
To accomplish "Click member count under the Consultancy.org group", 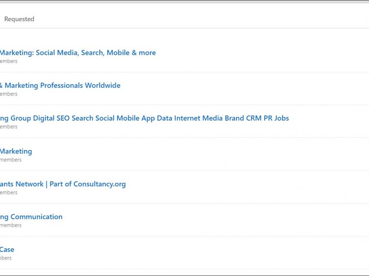I will [x=9, y=193].
